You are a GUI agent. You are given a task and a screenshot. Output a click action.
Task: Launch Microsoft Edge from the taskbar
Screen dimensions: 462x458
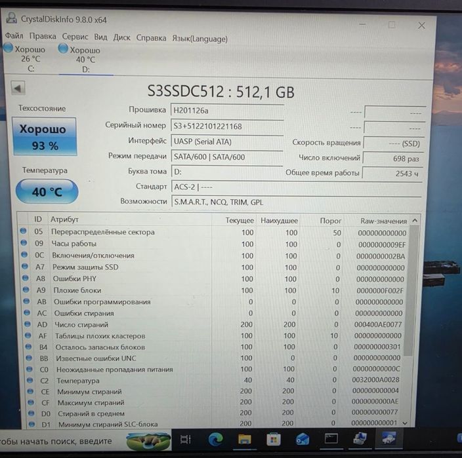click(216, 440)
